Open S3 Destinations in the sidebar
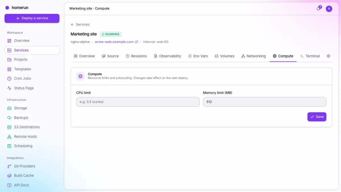This screenshot has height=192, width=341. (32, 127)
